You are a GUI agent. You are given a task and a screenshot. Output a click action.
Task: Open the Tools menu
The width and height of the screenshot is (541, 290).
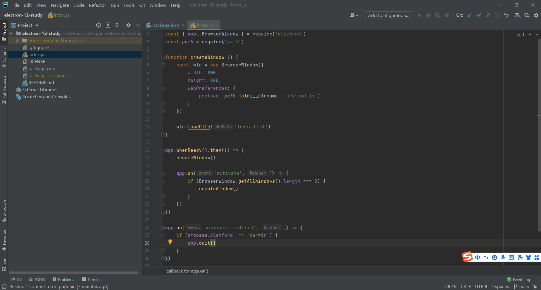coord(129,5)
